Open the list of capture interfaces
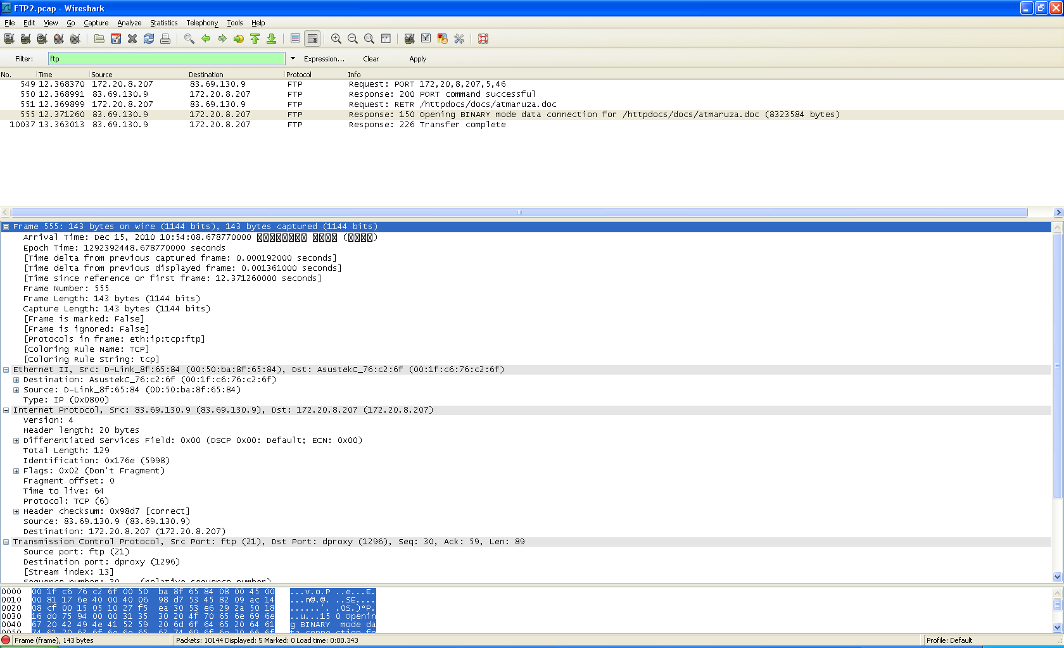Viewport: 1064px width, 648px height. [9, 39]
